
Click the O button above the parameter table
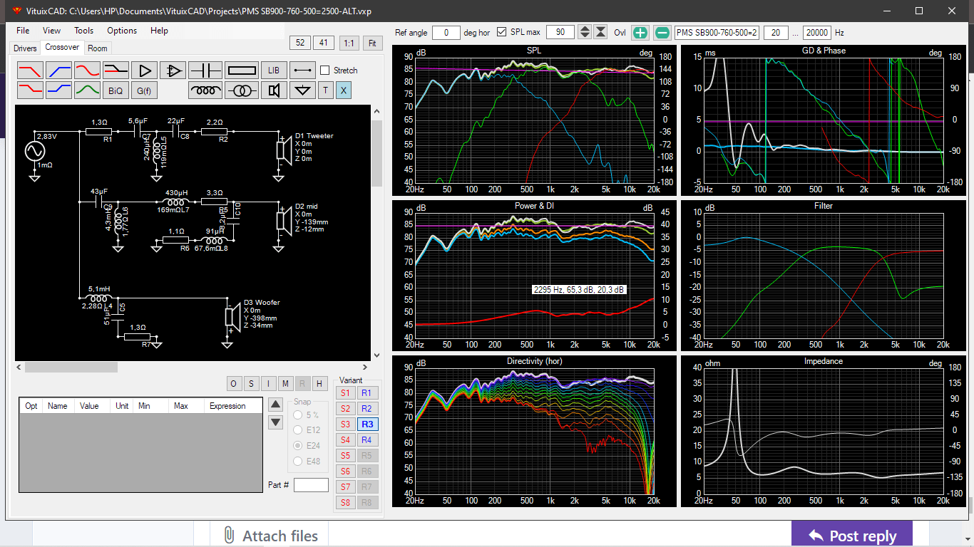pos(233,384)
